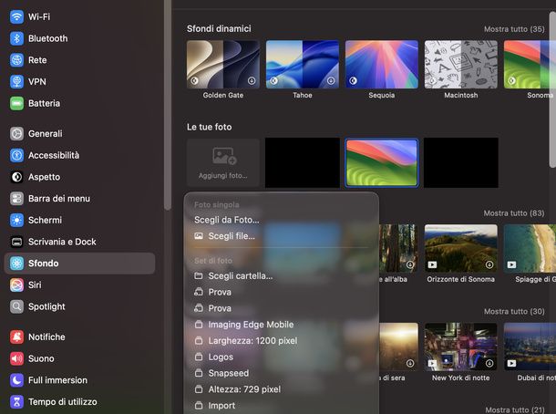Click the Aspetto icon

(16, 177)
